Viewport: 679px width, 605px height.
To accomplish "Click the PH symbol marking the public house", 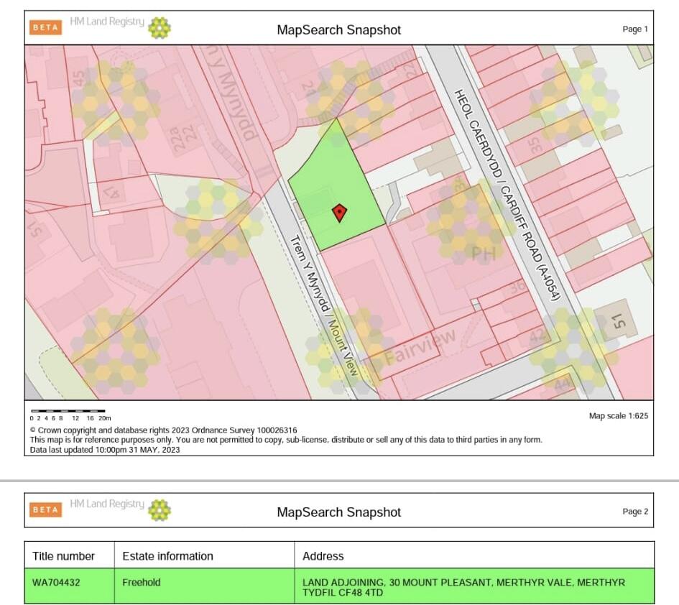I will point(484,253).
